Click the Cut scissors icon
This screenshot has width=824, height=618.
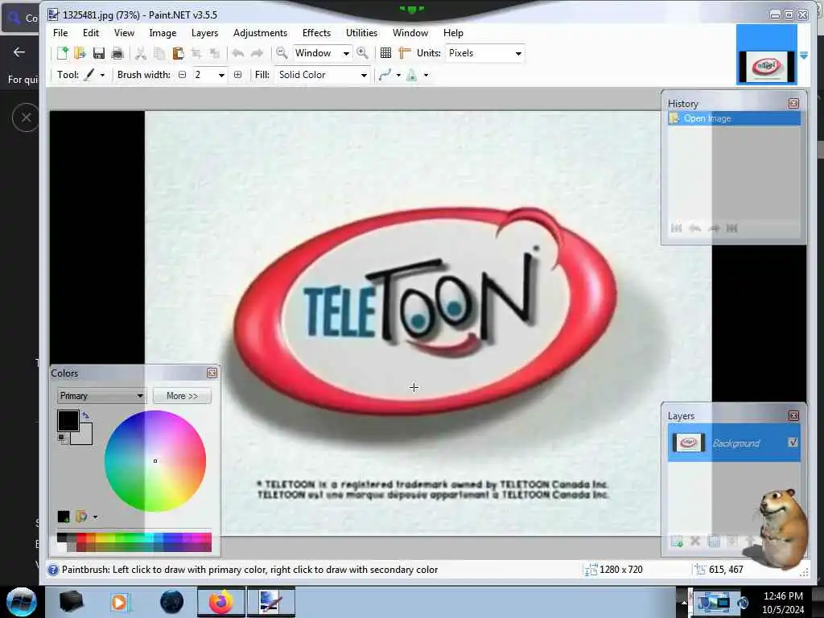(140, 53)
